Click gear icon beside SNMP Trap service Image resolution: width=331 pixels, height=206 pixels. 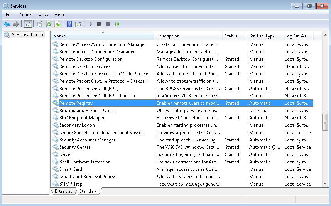point(55,184)
